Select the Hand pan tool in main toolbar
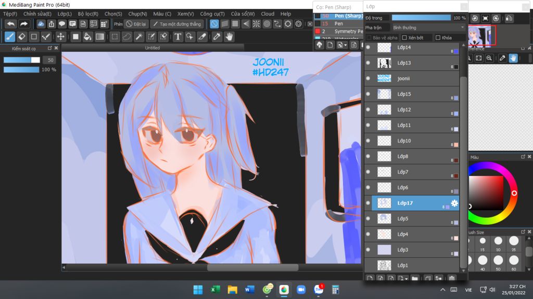Image resolution: width=533 pixels, height=299 pixels. point(229,37)
